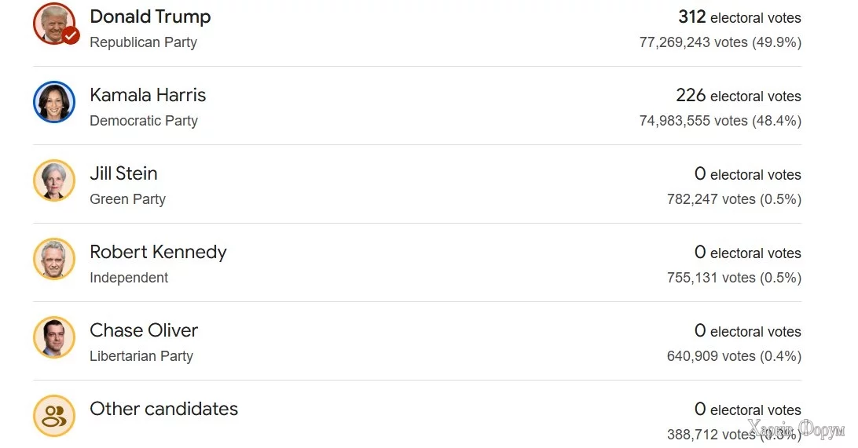This screenshot has height=448, width=858.
Task: Click the profile photo beside Chase Oliver's name
Action: (x=54, y=337)
